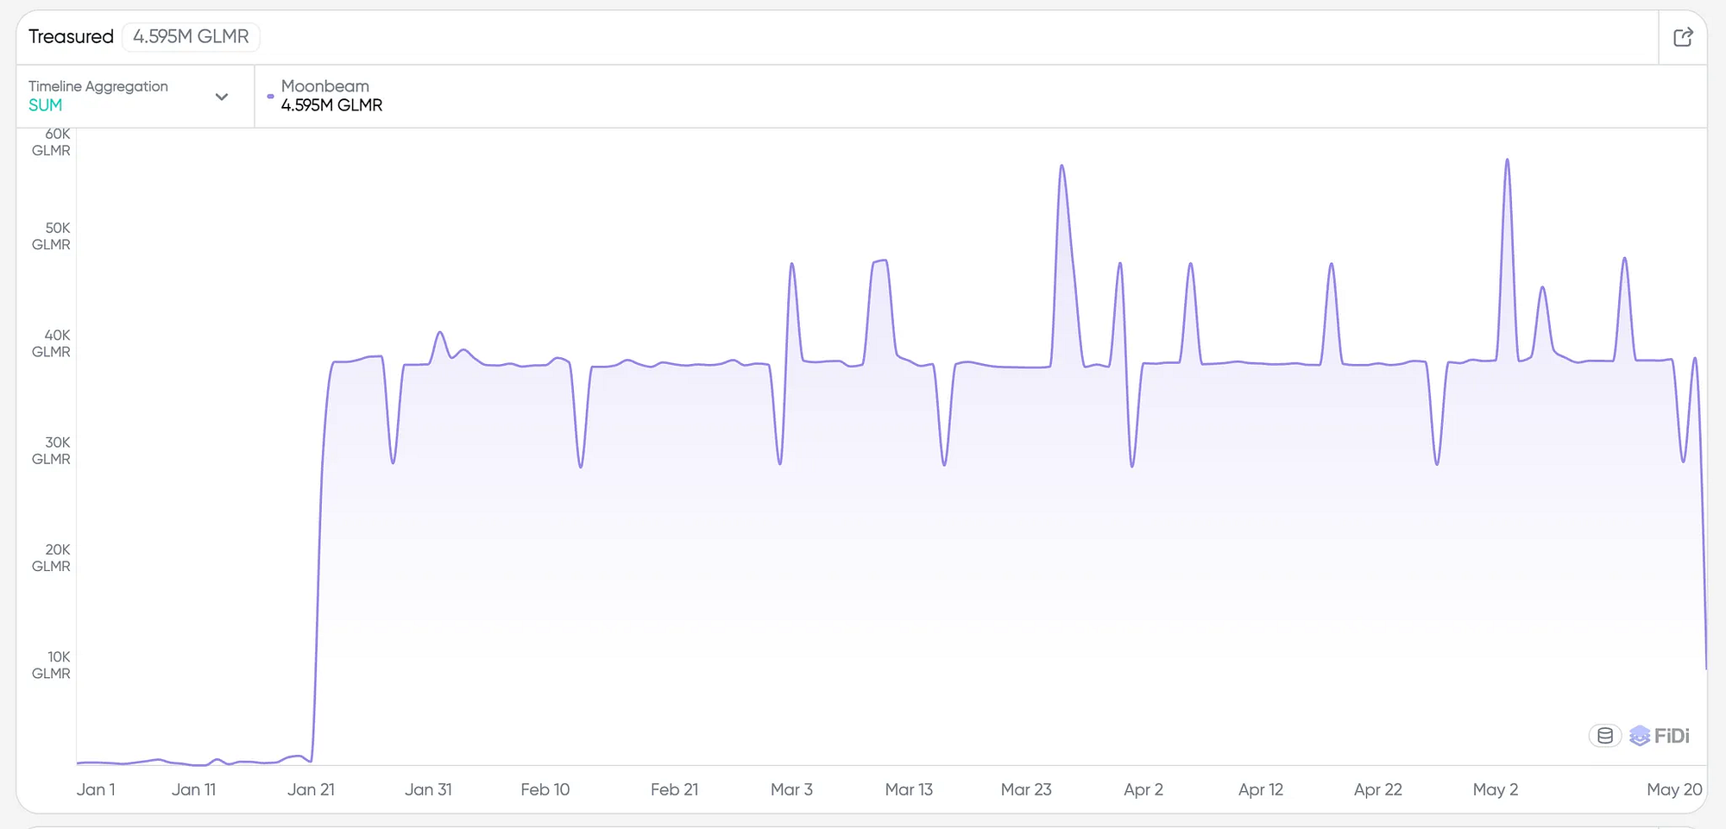Select the 20K GLMR y-axis label

(52, 558)
